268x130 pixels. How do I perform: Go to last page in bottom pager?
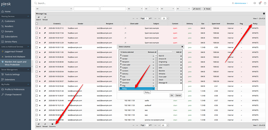(x=159, y=125)
